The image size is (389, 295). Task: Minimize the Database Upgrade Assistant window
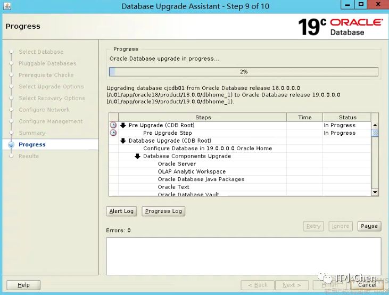click(x=347, y=4)
